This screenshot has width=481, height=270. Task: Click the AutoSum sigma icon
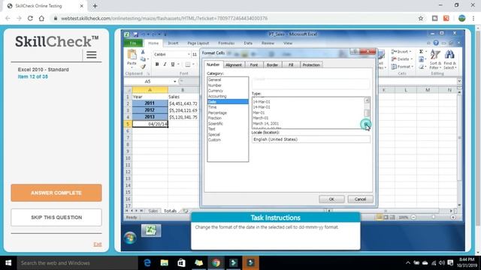(x=421, y=52)
